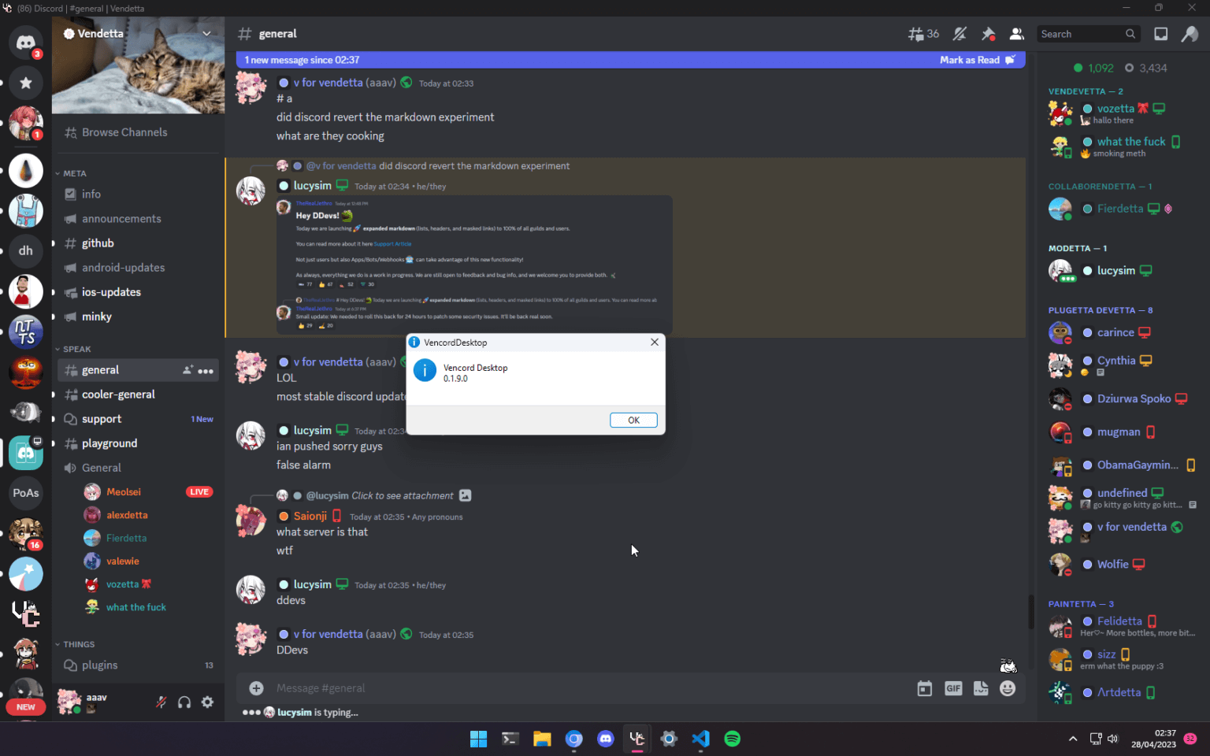This screenshot has width=1210, height=756.
Task: Open the cooler-general channel
Action: 118,395
